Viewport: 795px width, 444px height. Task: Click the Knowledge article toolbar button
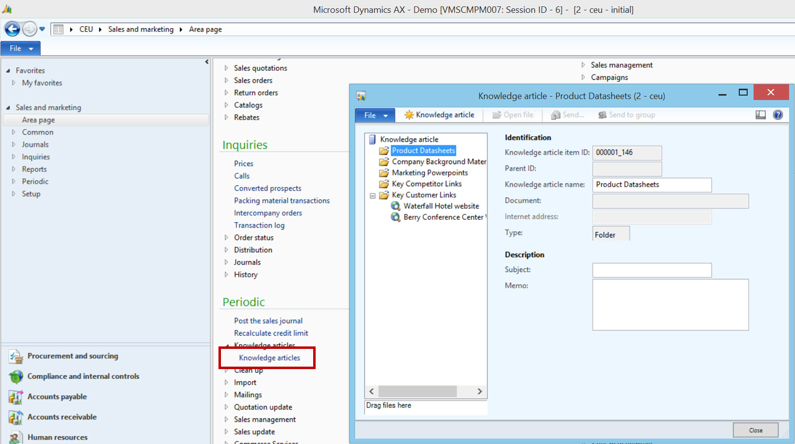click(439, 115)
